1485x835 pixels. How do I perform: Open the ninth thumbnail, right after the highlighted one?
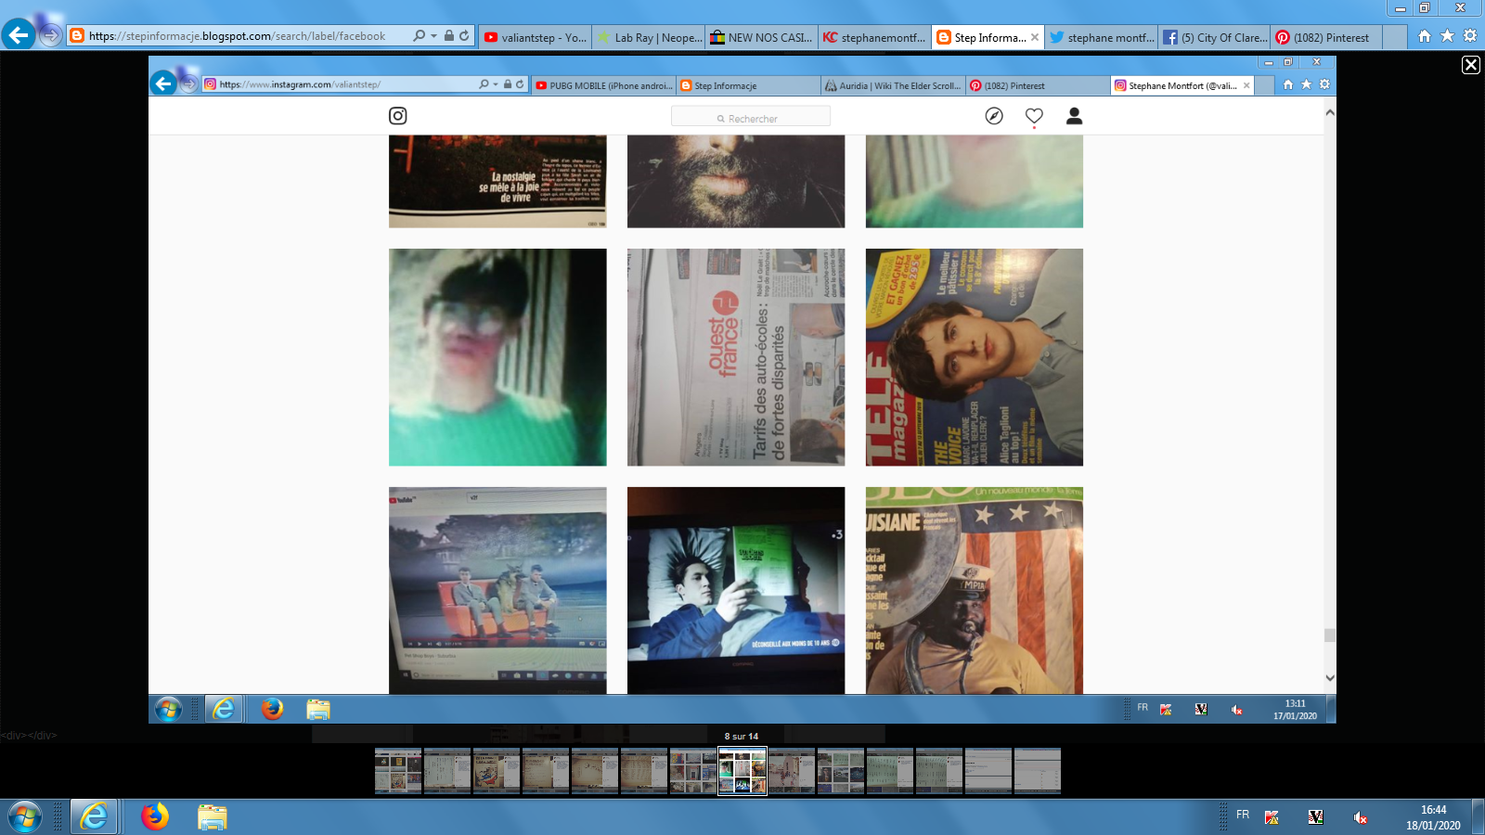[x=792, y=771]
